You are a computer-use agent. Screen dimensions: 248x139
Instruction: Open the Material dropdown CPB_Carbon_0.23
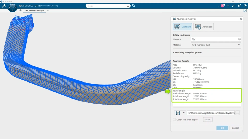[216, 45]
